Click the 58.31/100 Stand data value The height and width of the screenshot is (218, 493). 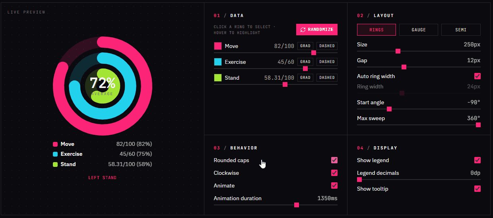[279, 78]
